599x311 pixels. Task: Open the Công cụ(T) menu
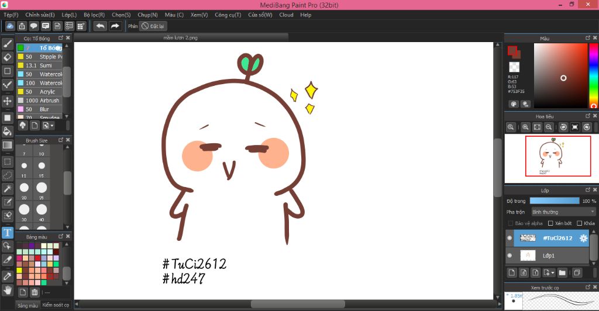tap(228, 15)
